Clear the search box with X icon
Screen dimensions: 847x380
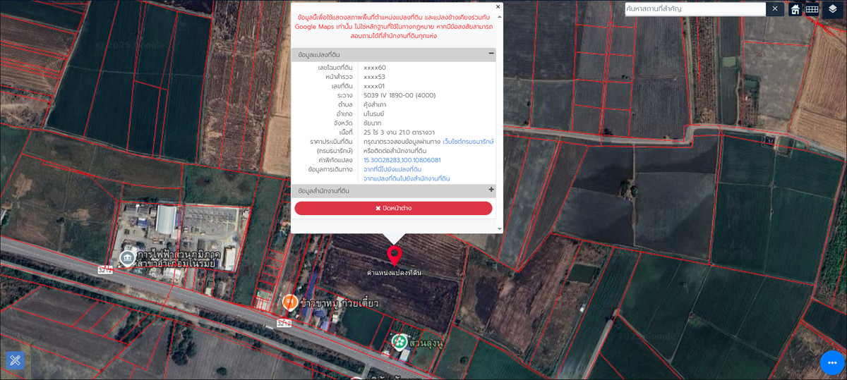(775, 9)
